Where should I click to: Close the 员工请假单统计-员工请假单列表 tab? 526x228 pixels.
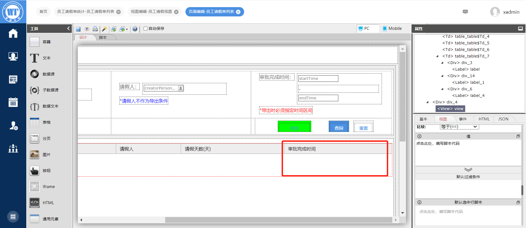click(119, 12)
